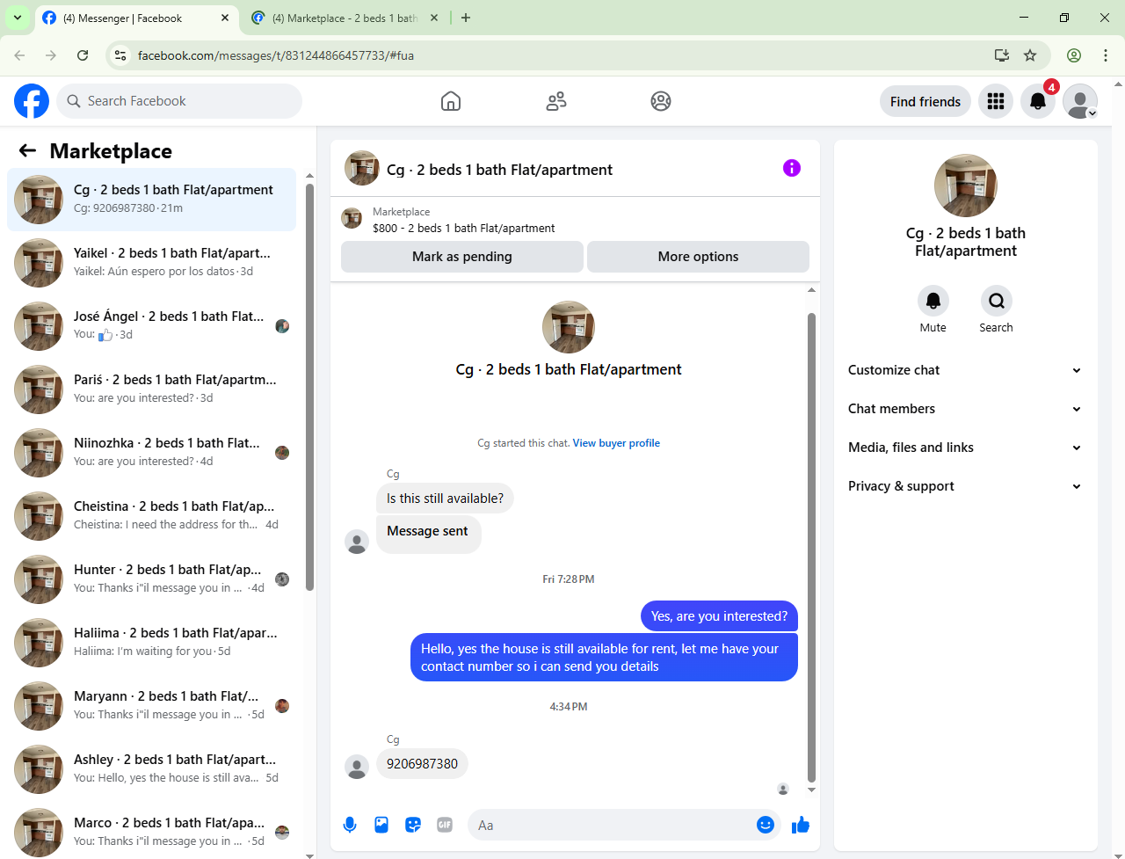The height and width of the screenshot is (859, 1125).
Task: Open the Niinozhka conversation
Action: pos(151,453)
